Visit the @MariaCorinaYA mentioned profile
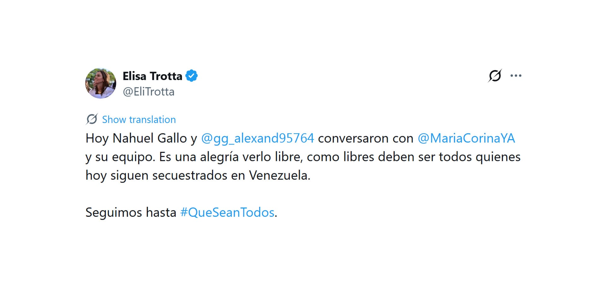This screenshot has width=606, height=281. click(466, 138)
